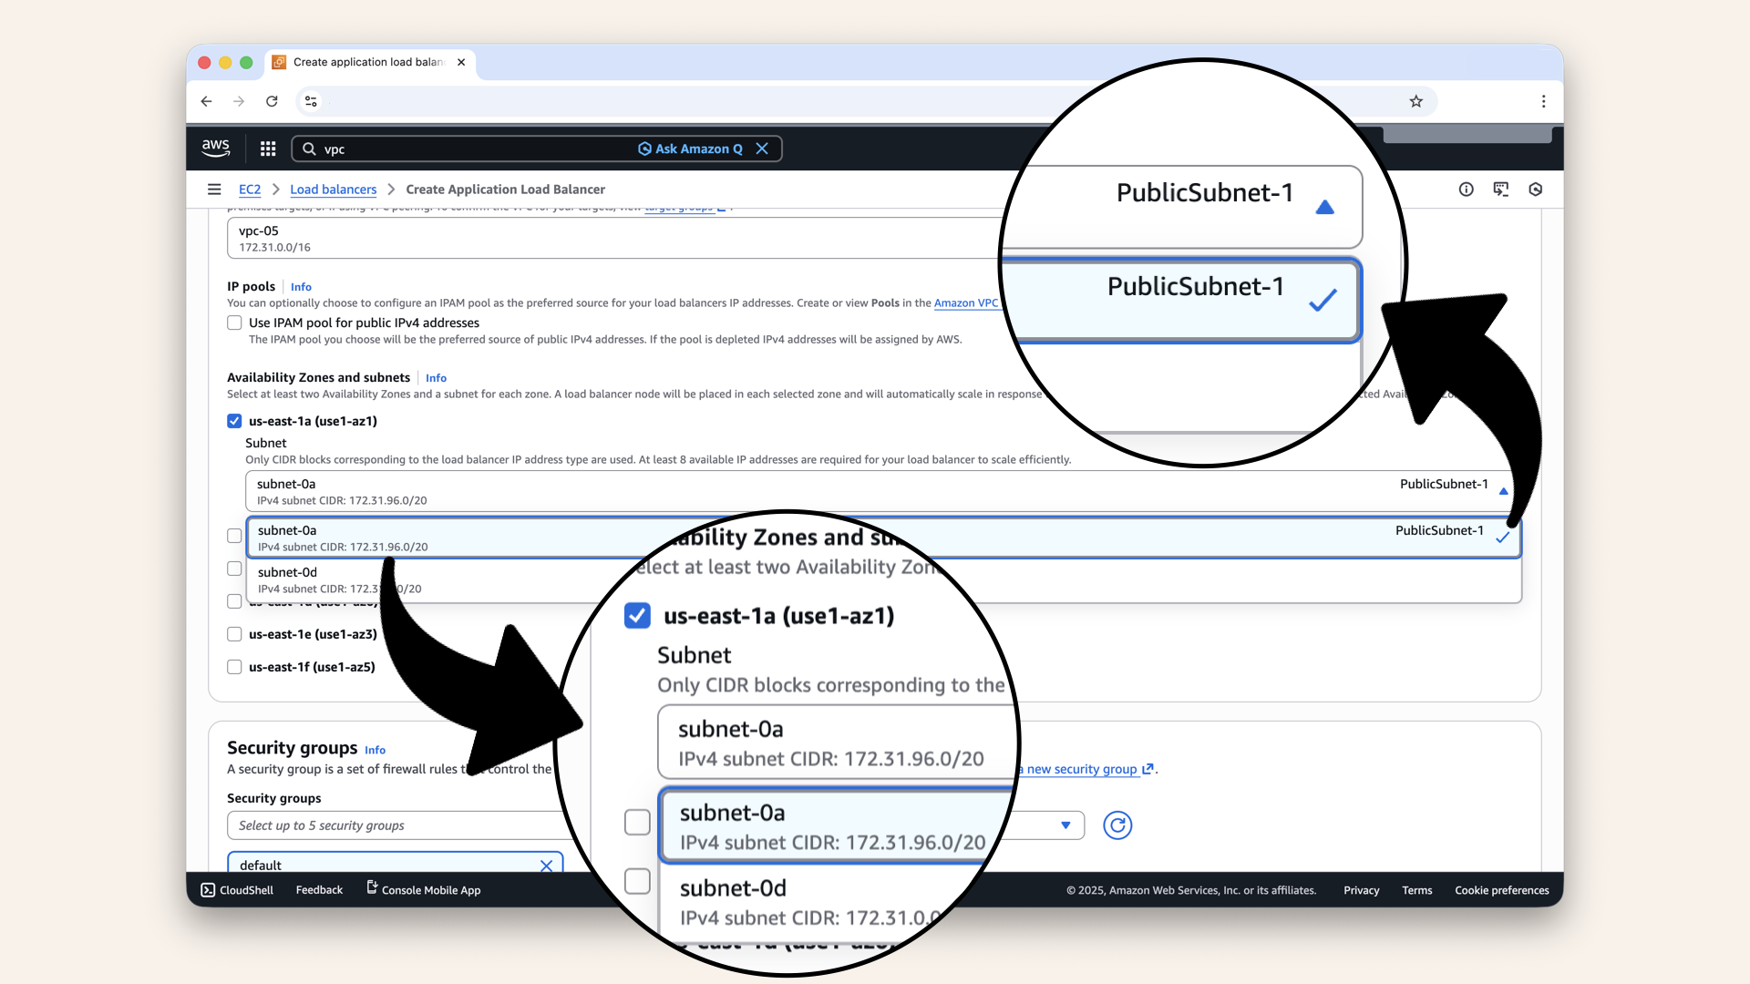Screen dimensions: 1750x984
Task: Open the Load balancers breadcrumb link
Action: [x=333, y=189]
